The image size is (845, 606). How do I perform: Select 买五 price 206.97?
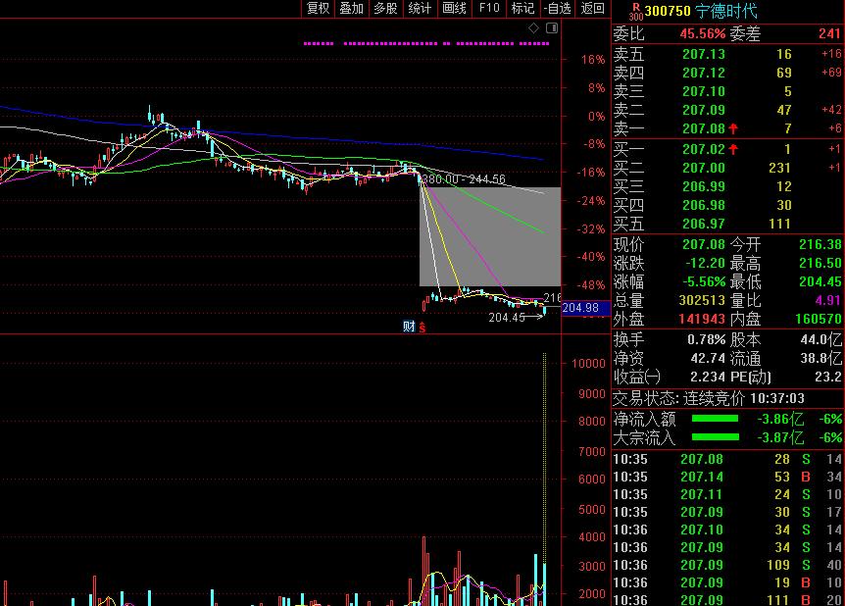703,224
